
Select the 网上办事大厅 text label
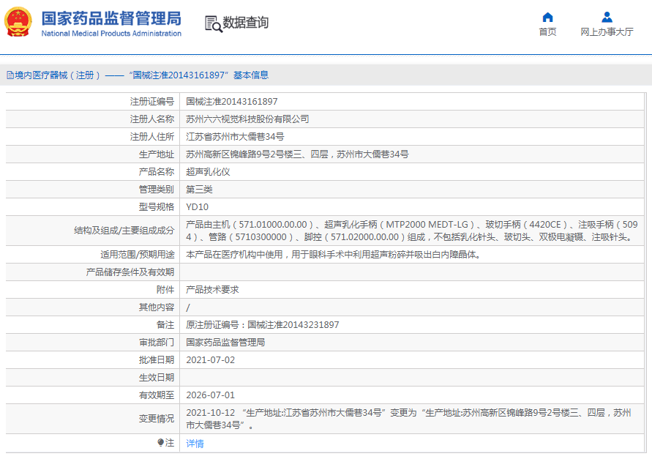pyautogui.click(x=607, y=32)
